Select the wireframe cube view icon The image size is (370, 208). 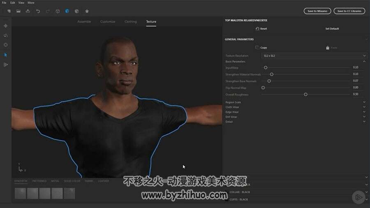click(x=58, y=11)
